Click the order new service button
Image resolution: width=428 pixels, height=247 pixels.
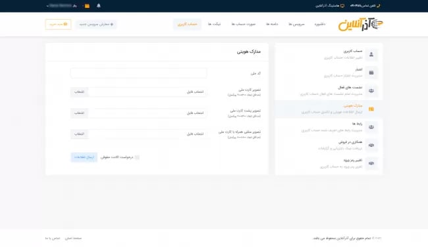click(96, 24)
